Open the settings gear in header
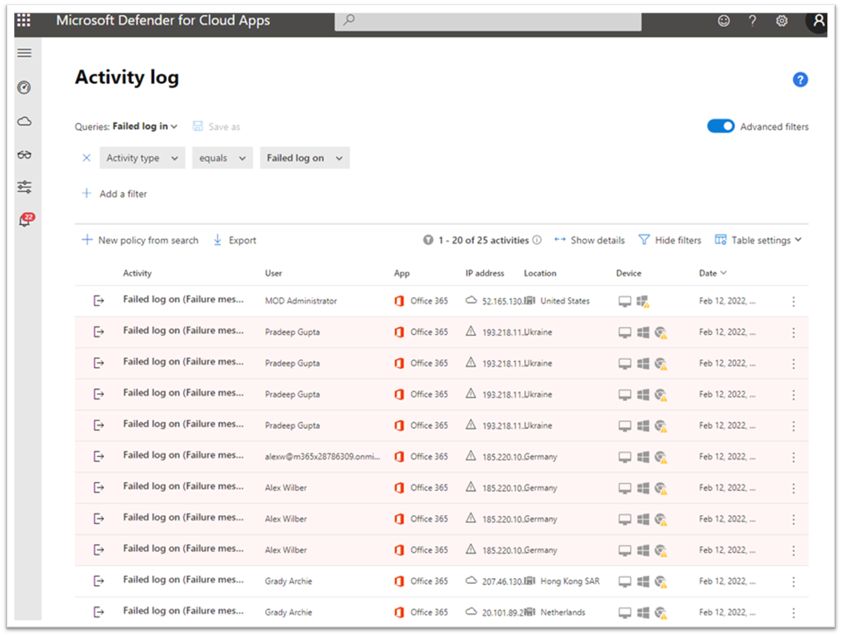842x636 pixels. tap(781, 21)
